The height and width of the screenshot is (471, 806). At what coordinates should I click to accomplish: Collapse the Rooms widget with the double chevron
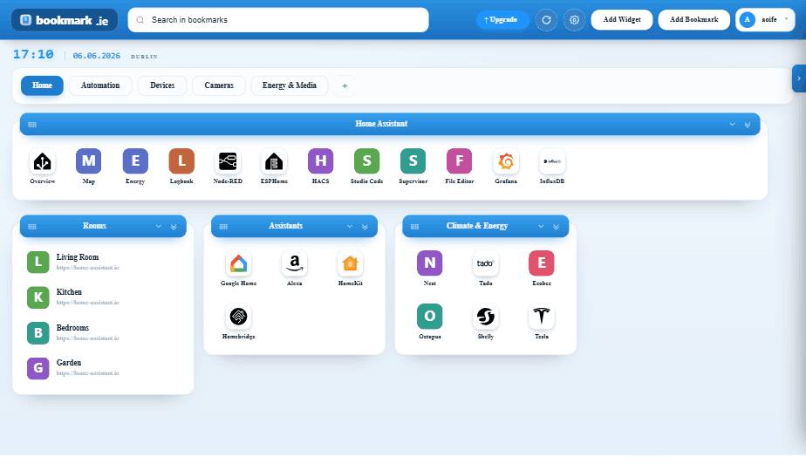pos(174,226)
